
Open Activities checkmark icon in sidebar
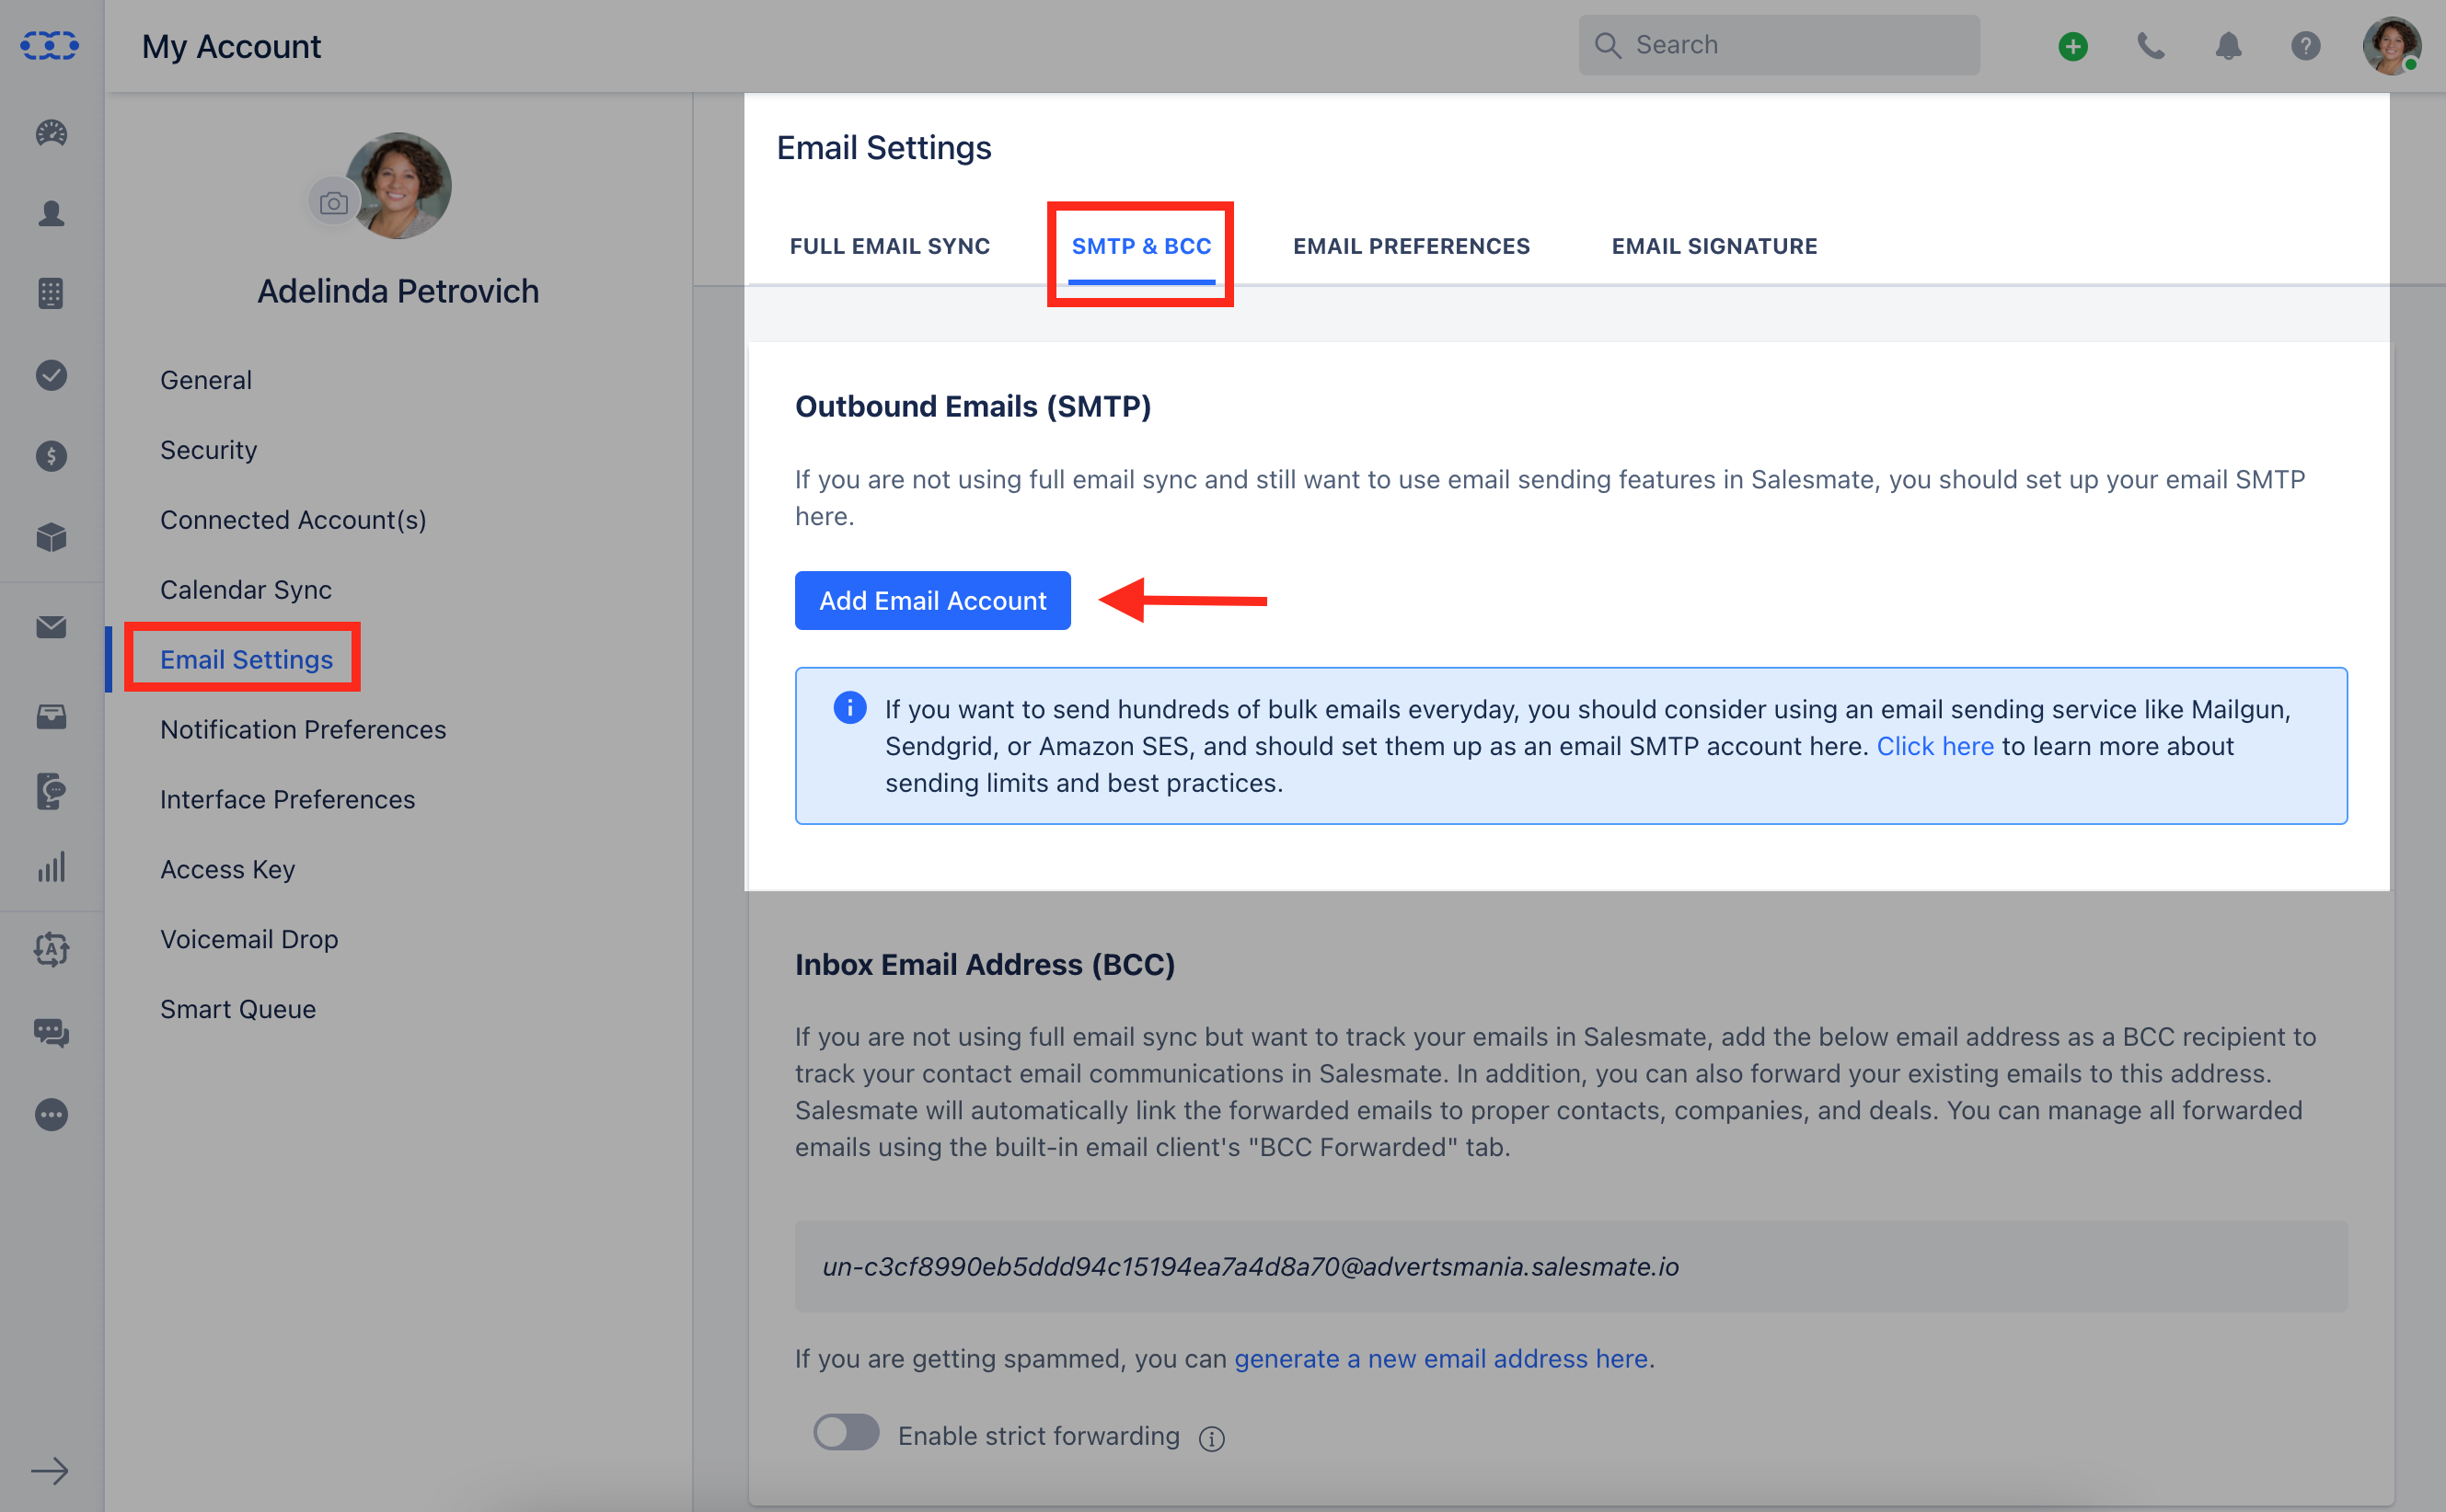[x=51, y=375]
